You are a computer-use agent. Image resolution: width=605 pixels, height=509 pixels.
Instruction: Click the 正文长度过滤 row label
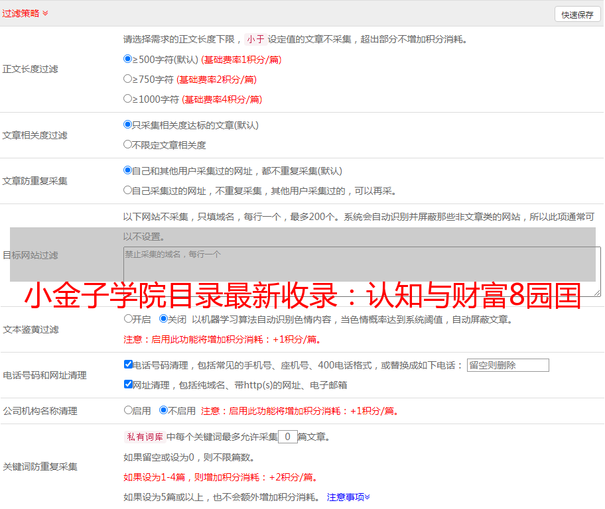pyautogui.click(x=31, y=69)
